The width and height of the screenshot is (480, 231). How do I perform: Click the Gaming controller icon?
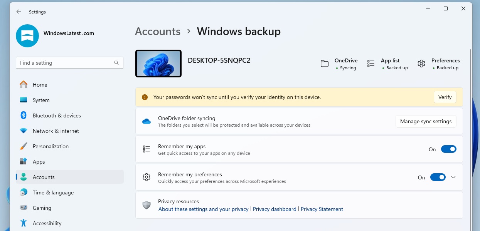pyautogui.click(x=24, y=208)
